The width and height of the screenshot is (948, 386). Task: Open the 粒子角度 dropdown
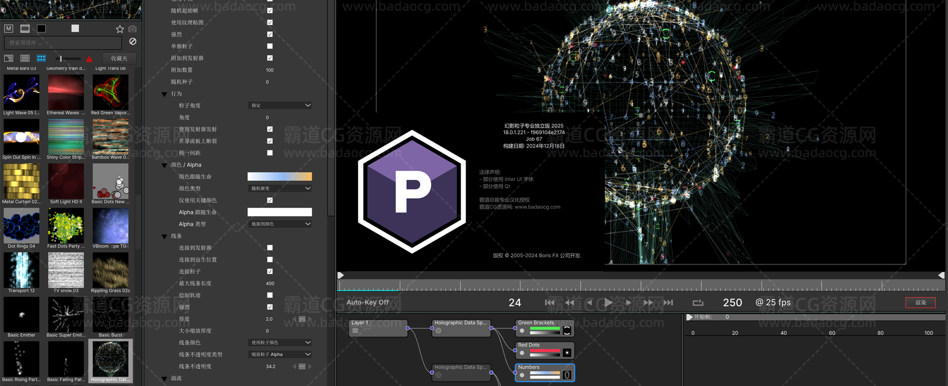(280, 105)
